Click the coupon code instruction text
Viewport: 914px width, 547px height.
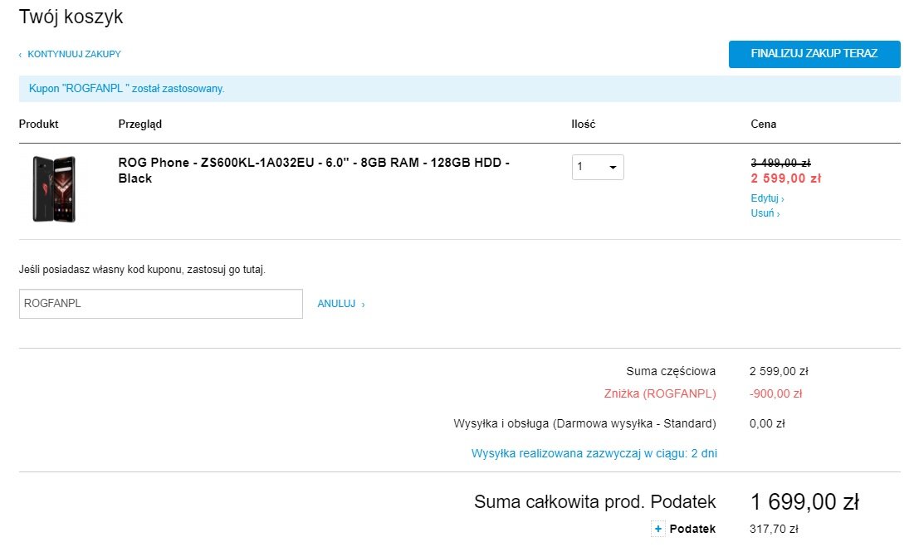click(x=142, y=270)
